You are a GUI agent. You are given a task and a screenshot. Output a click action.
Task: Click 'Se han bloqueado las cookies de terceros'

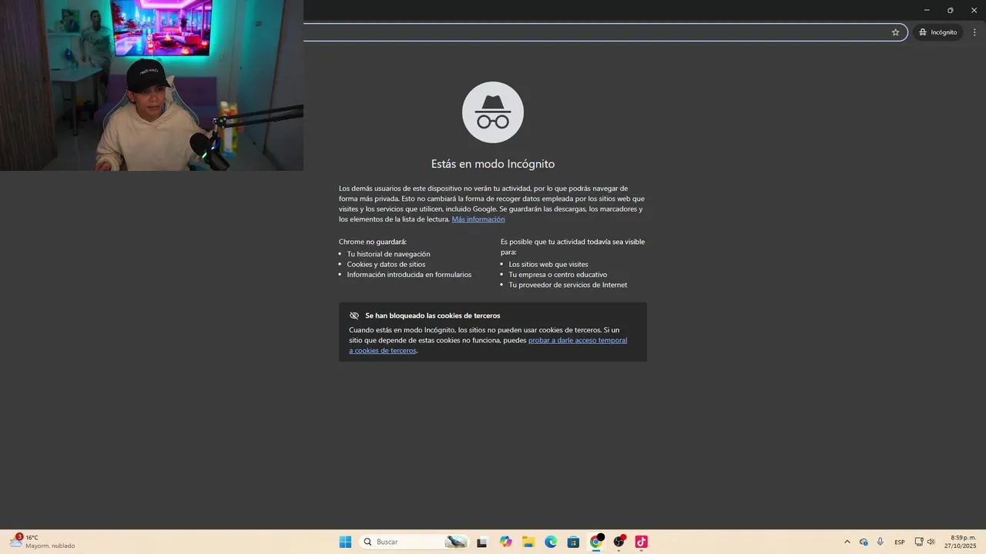433,315
